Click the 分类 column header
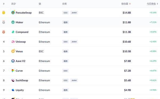Image resolution: width=160 pixels, height=99 pixels. pos(64,4)
